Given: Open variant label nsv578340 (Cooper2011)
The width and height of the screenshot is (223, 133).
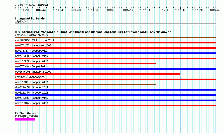Looking at the screenshot, I should [x=32, y=66].
